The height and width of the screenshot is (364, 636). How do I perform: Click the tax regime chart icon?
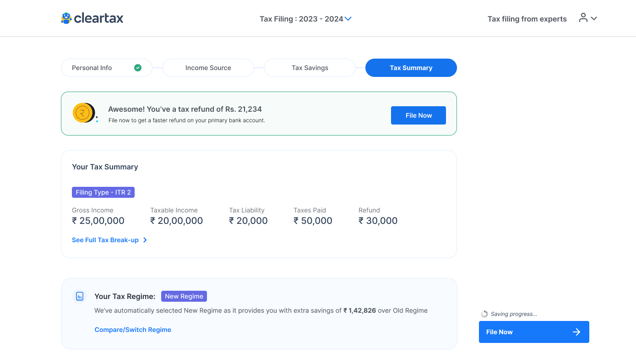[x=80, y=296]
